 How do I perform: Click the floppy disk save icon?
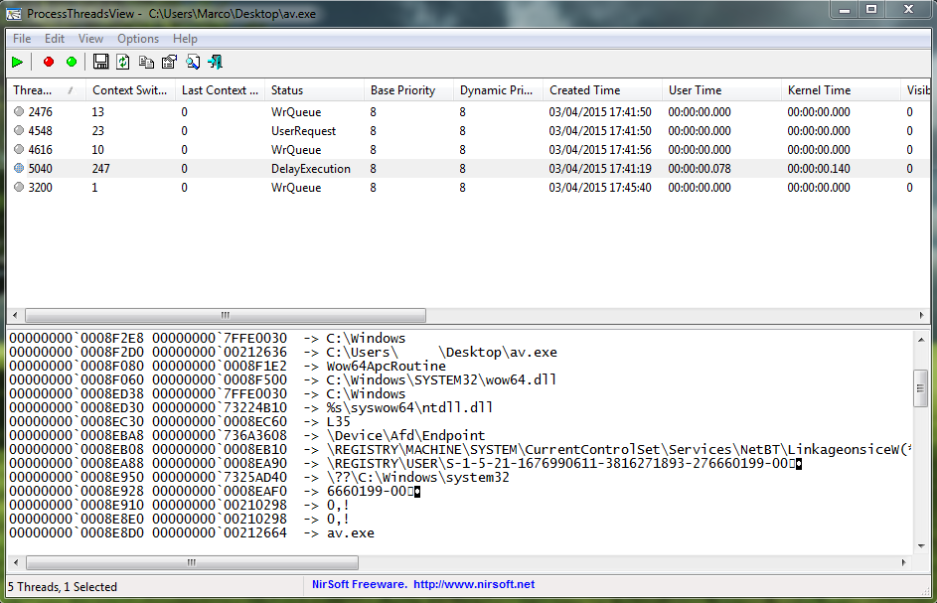pyautogui.click(x=100, y=62)
